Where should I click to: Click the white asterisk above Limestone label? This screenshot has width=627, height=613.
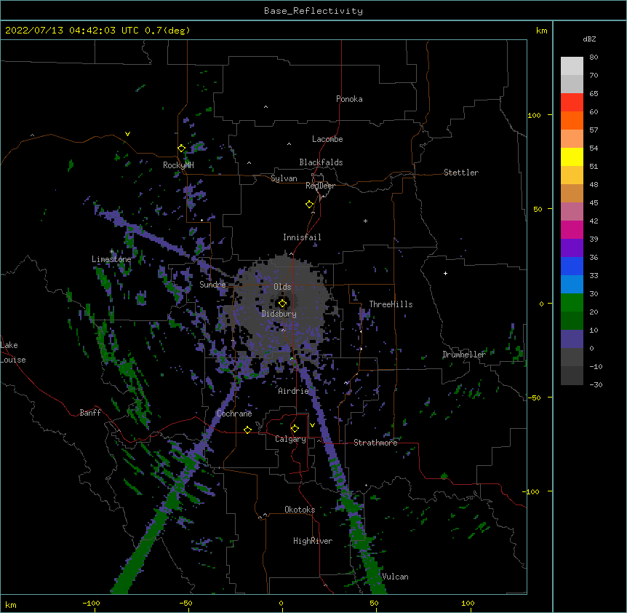pos(111,252)
